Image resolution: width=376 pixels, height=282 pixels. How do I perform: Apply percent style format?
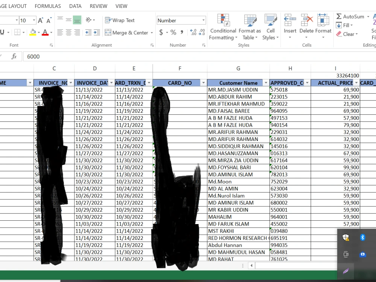coord(173,32)
